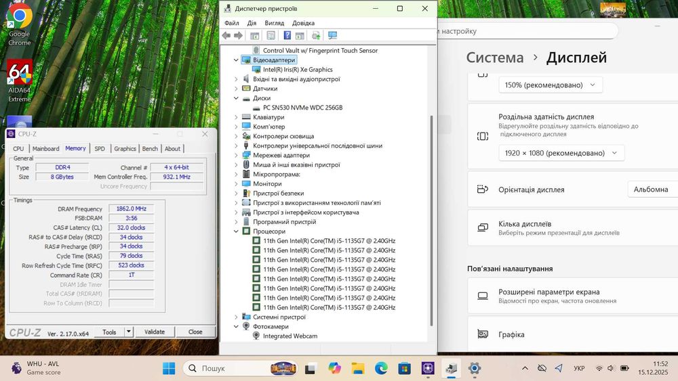
Task: Open AIDA64 Extreme desktop shortcut
Action: tap(20, 81)
